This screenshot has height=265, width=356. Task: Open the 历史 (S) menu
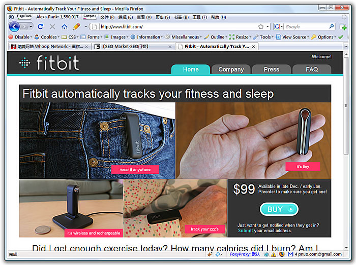(163, 17)
